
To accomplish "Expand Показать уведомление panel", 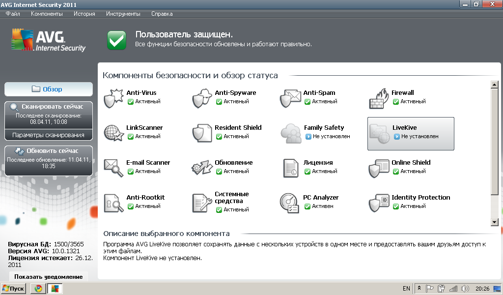I will click(x=48, y=277).
